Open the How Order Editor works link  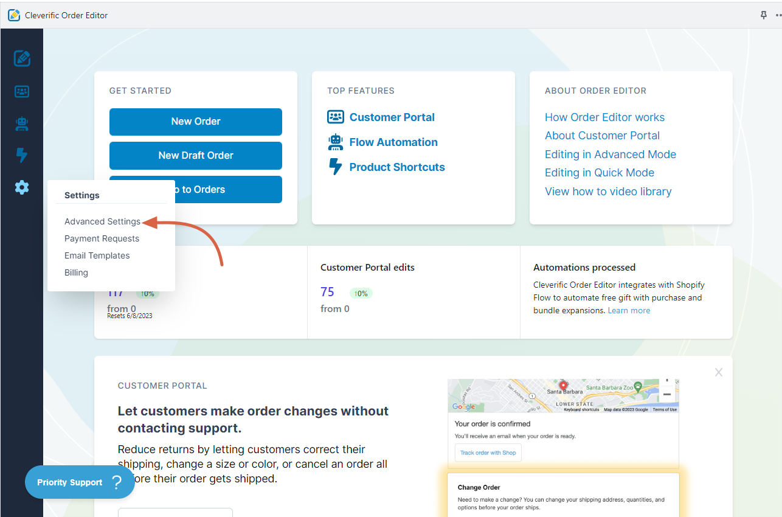[x=604, y=117]
